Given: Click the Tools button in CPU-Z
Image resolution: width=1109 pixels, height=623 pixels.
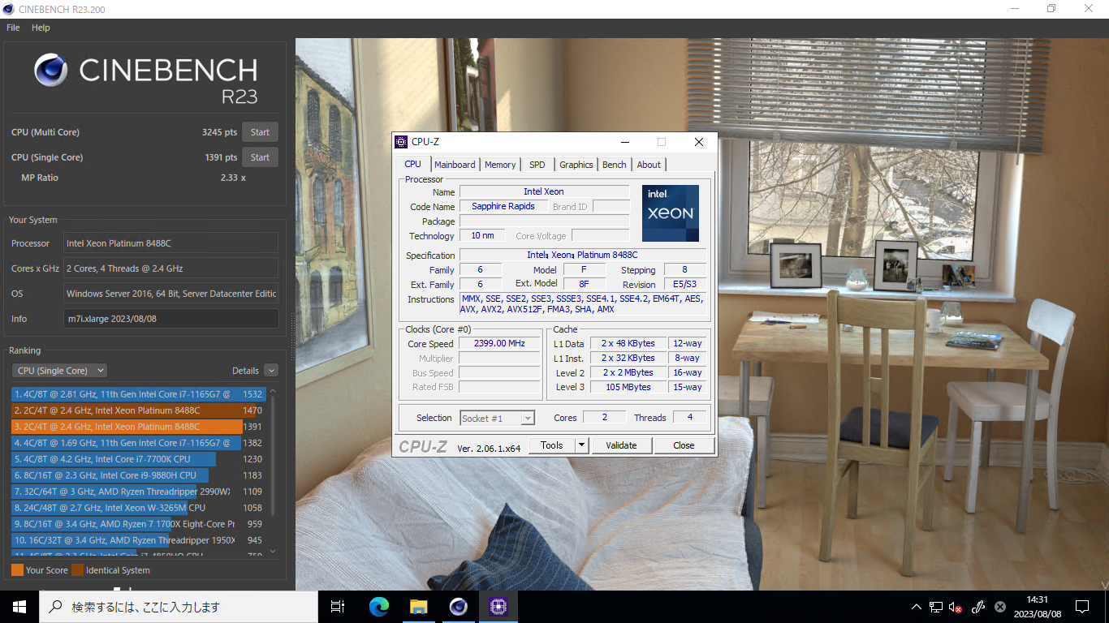Looking at the screenshot, I should (x=552, y=445).
